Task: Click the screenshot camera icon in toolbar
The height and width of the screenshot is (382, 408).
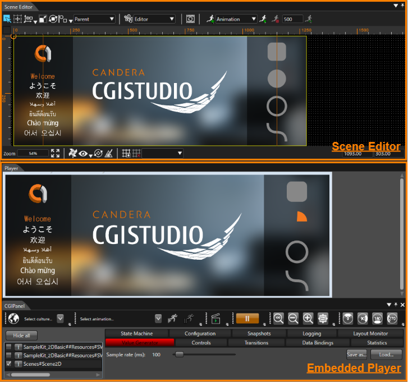Action: 190,19
